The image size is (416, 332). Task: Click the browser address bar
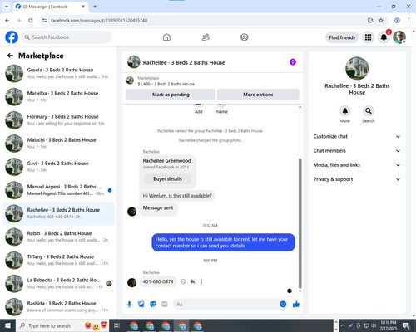click(x=206, y=20)
